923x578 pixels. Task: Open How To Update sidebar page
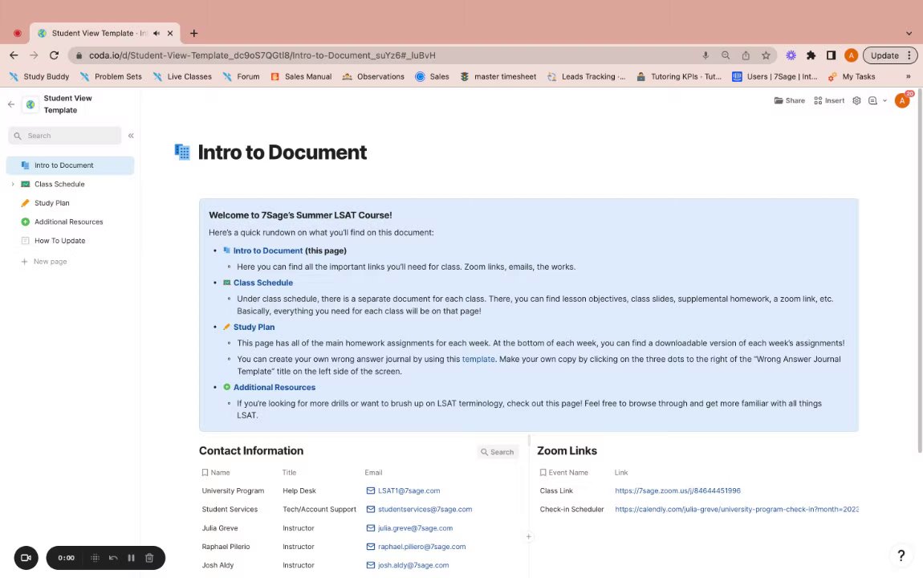pyautogui.click(x=59, y=241)
